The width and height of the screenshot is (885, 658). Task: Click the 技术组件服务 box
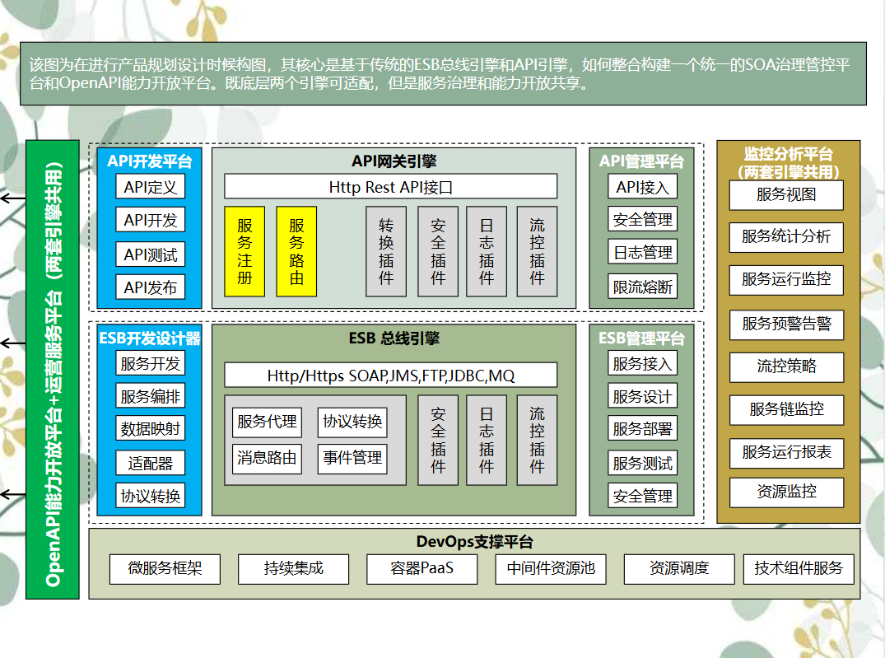(799, 569)
